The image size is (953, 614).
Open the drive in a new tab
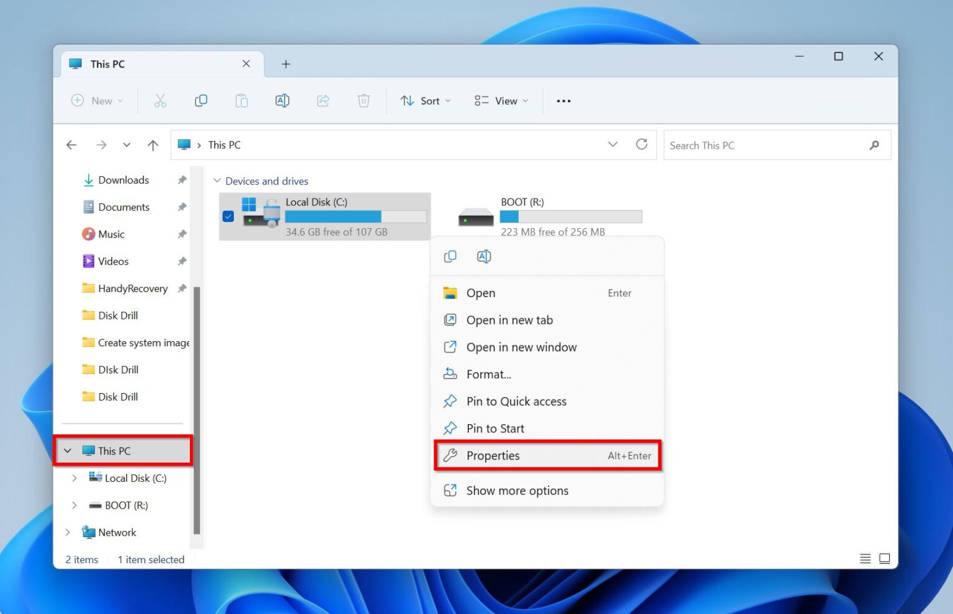[509, 320]
